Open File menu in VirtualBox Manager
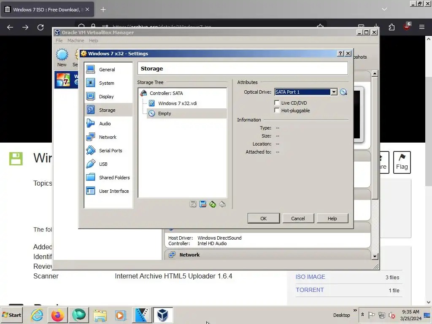This screenshot has width=432, height=324. point(59,40)
